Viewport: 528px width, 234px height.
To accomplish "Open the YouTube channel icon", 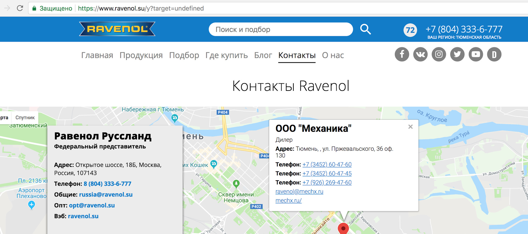I will tap(476, 54).
